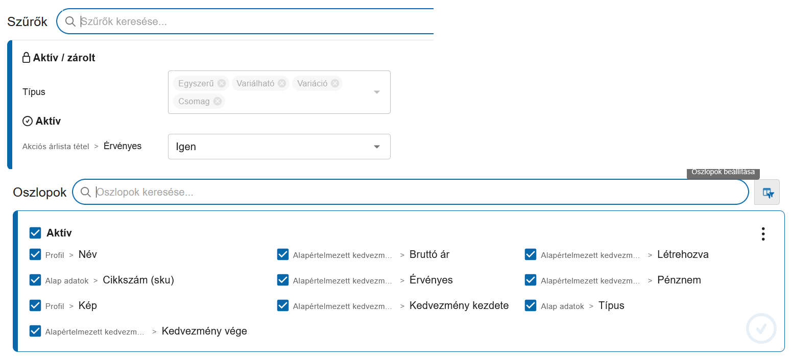Remove the Csomag tag from Típus
This screenshot has height=357, width=791.
[x=217, y=101]
